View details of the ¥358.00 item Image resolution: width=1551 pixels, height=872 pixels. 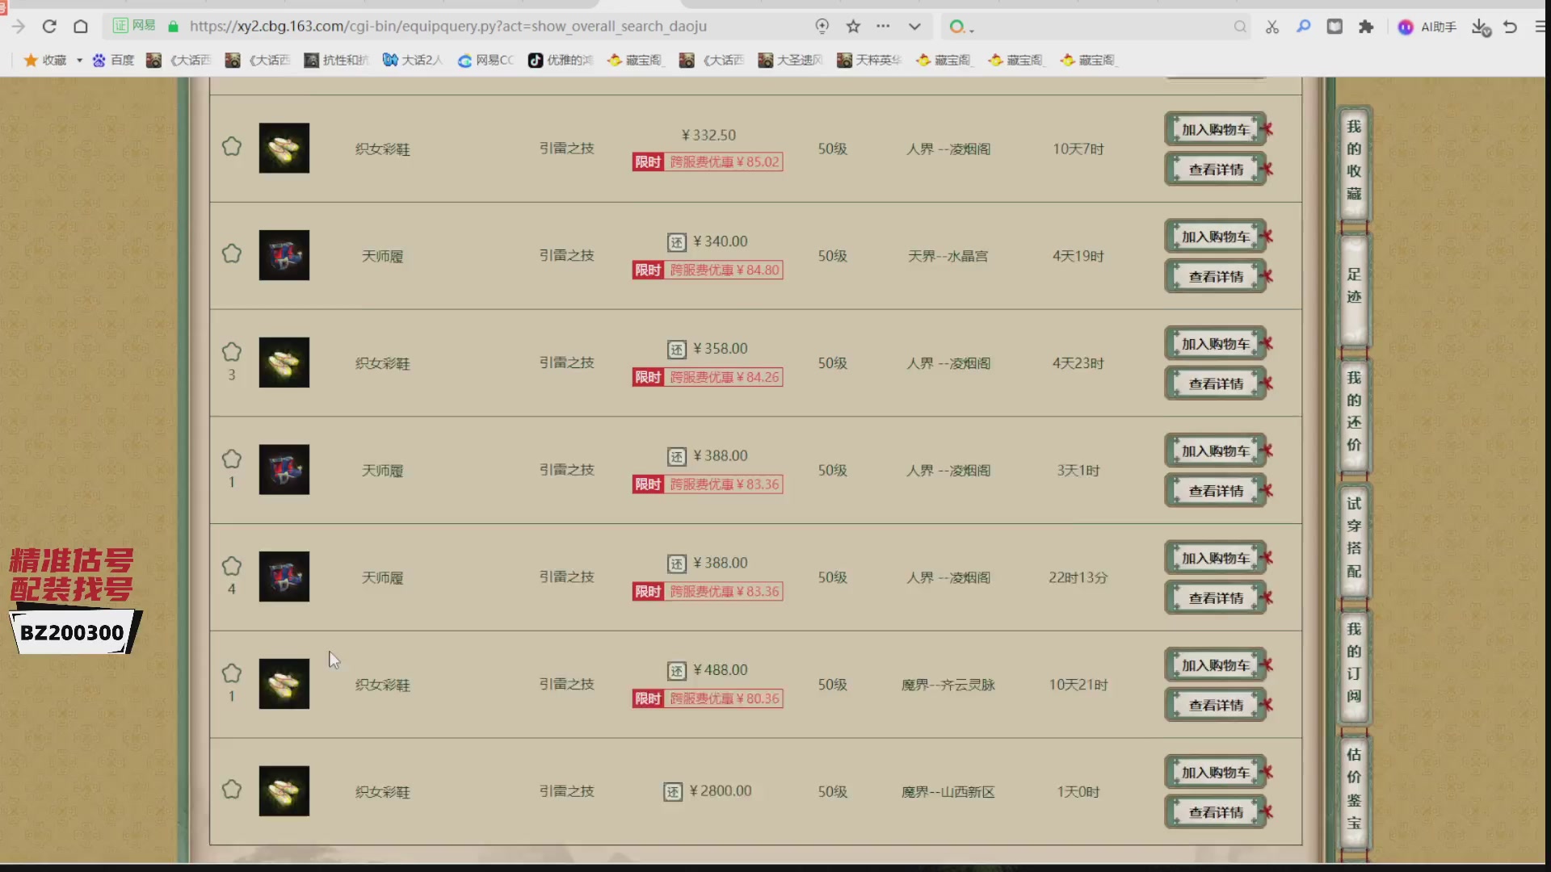click(1216, 384)
